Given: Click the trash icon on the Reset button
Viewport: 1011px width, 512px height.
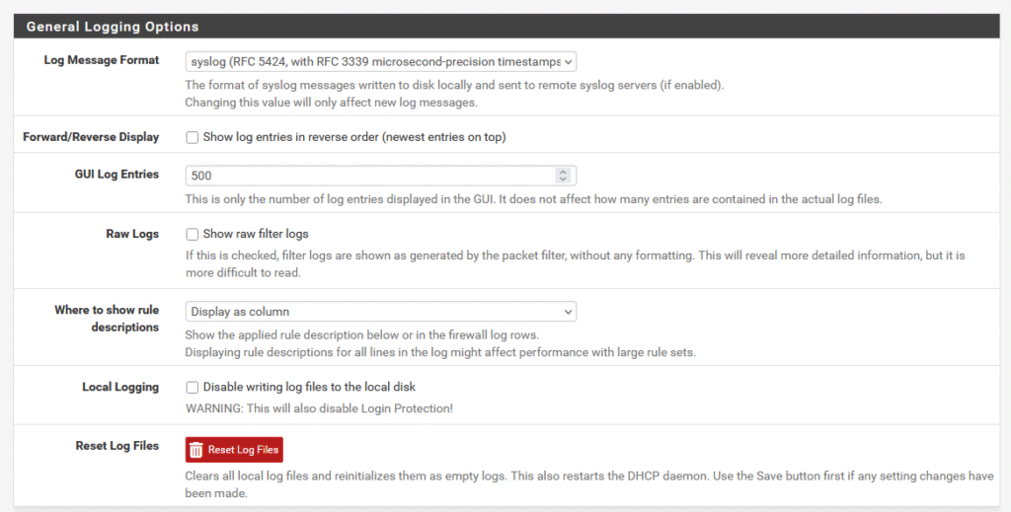Looking at the screenshot, I should 196,450.
